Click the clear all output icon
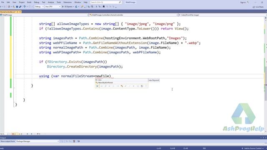267x150 pixels. 74,141
